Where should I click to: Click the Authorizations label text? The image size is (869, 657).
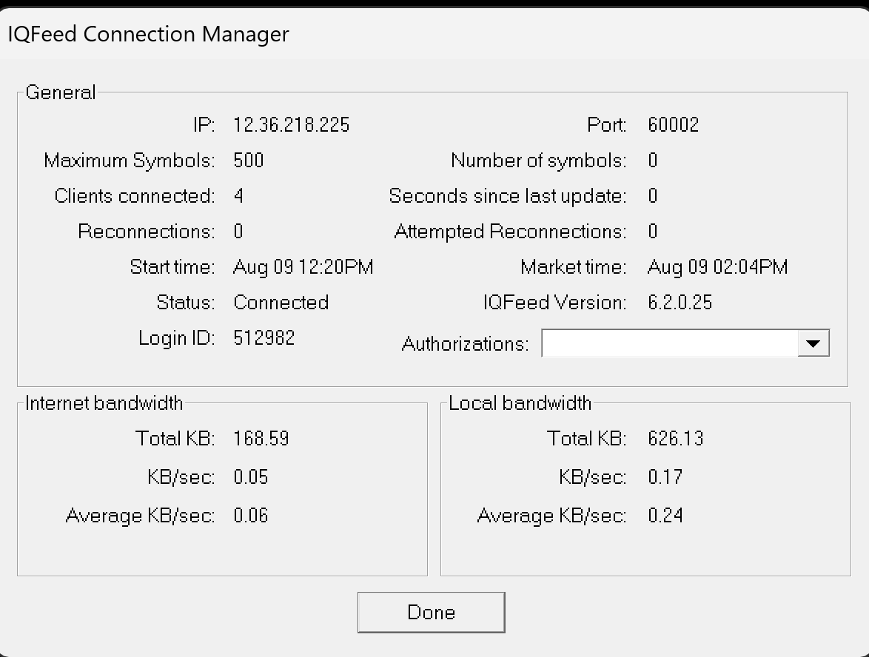[465, 344]
